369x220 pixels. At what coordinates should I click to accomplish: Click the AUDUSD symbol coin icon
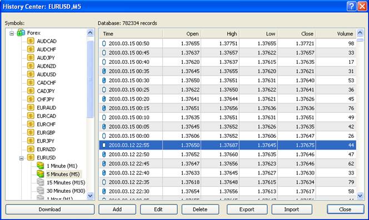click(x=31, y=74)
